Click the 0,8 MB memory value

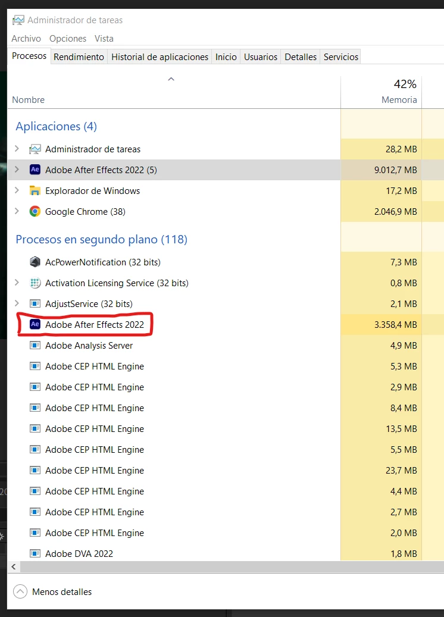[x=404, y=283]
